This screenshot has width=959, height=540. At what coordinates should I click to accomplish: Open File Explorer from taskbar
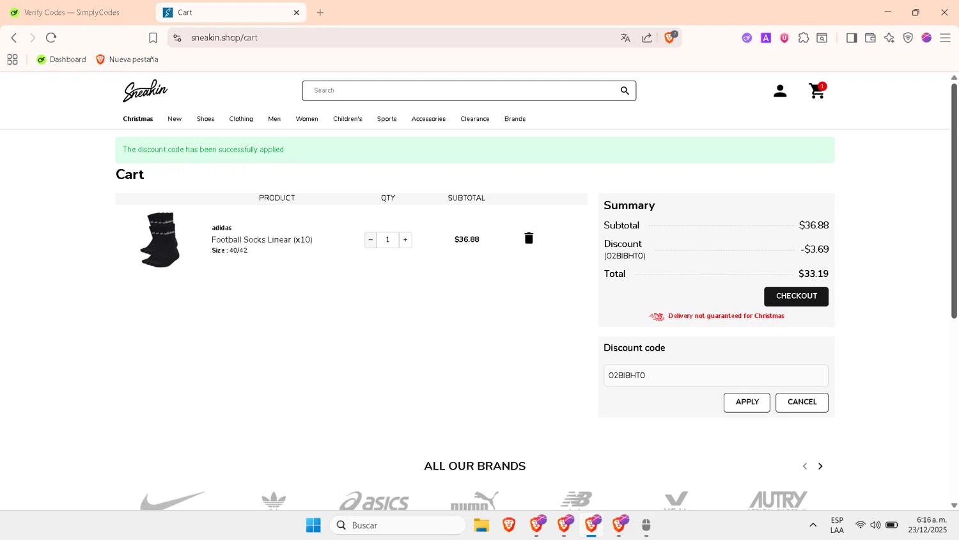pos(481,525)
